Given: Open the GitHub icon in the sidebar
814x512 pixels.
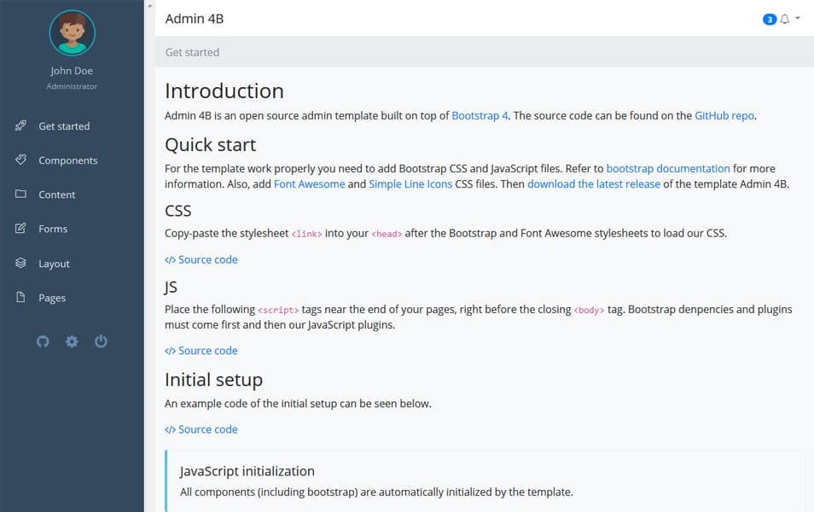Looking at the screenshot, I should click(x=43, y=341).
